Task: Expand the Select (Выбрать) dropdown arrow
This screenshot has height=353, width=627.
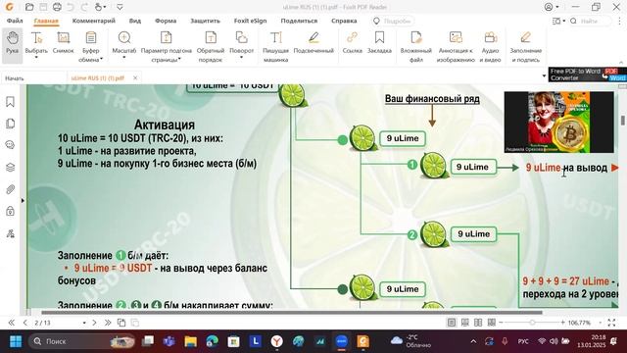Action: tap(36, 58)
